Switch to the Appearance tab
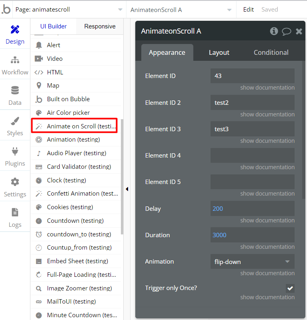Image resolution: width=307 pixels, height=320 pixels. pyautogui.click(x=167, y=52)
